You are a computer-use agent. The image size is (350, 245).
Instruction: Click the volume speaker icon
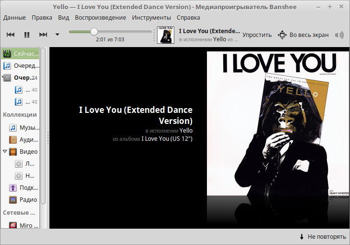tap(339, 35)
